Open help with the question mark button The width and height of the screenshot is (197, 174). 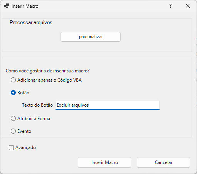pos(170,6)
